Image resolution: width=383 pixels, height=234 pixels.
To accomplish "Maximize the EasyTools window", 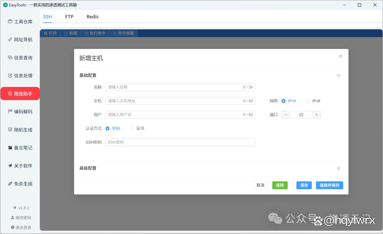I will pos(360,5).
